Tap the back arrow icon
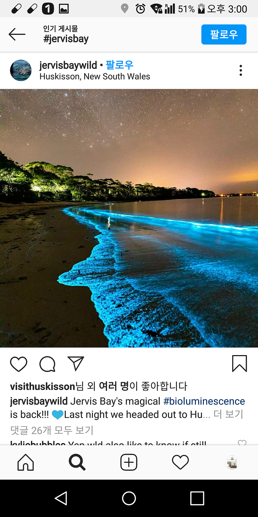Image resolution: width=258 pixels, height=517 pixels. point(17,34)
